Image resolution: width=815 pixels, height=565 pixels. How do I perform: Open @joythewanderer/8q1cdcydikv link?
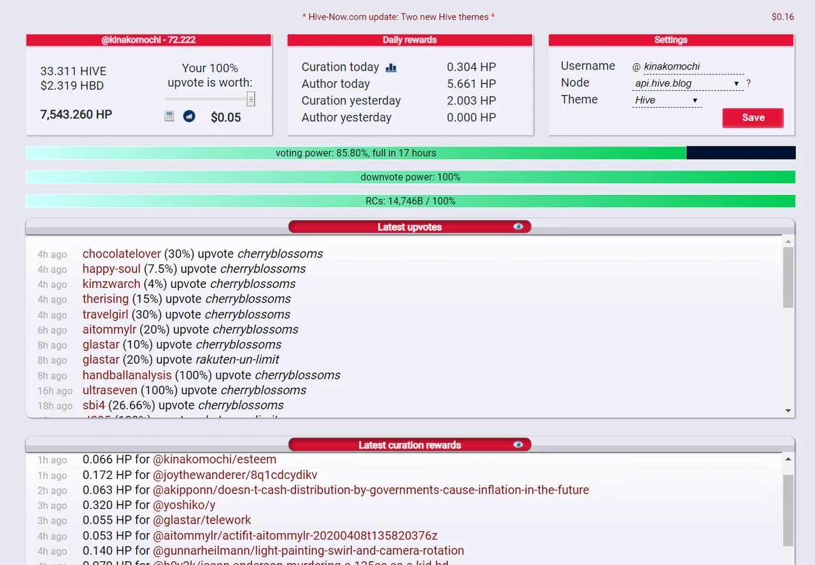coord(235,475)
